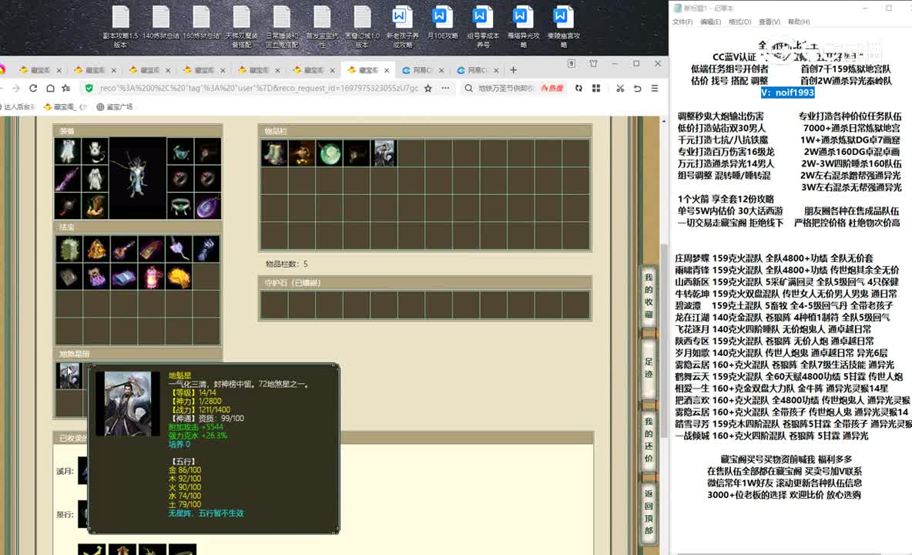Select the pink lantern treasure icon
Image resolution: width=912 pixels, height=555 pixels.
[x=151, y=277]
